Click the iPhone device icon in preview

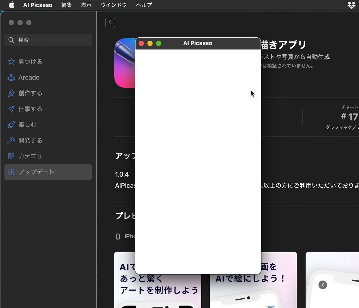pyautogui.click(x=118, y=236)
